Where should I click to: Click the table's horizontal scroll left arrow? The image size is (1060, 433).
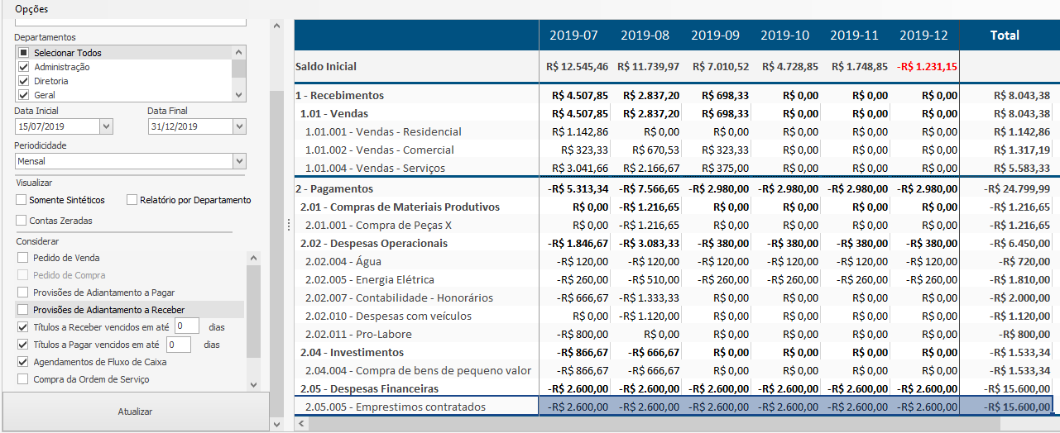[301, 424]
